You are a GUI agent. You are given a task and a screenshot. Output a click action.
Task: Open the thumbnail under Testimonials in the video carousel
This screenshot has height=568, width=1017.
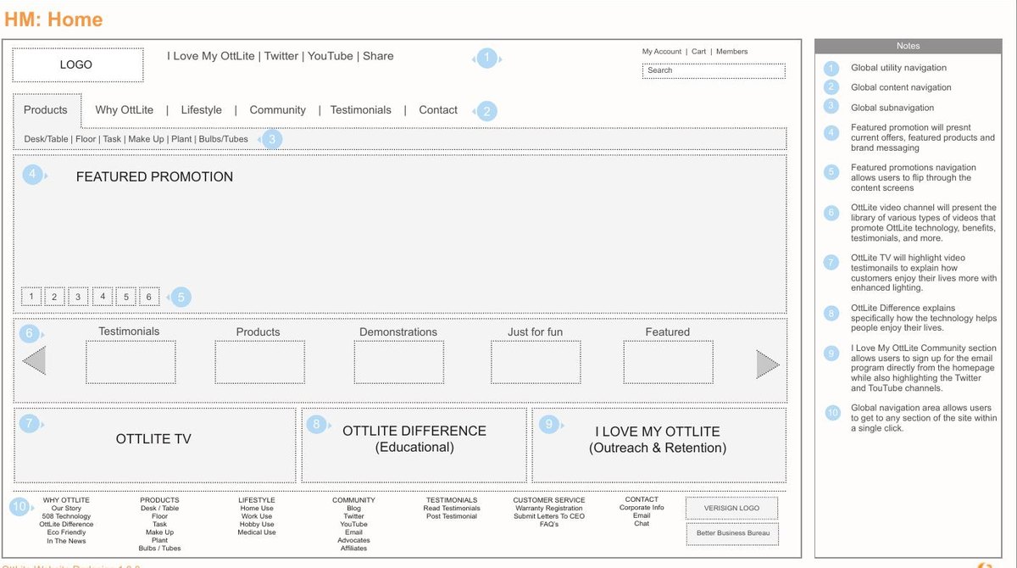131,362
